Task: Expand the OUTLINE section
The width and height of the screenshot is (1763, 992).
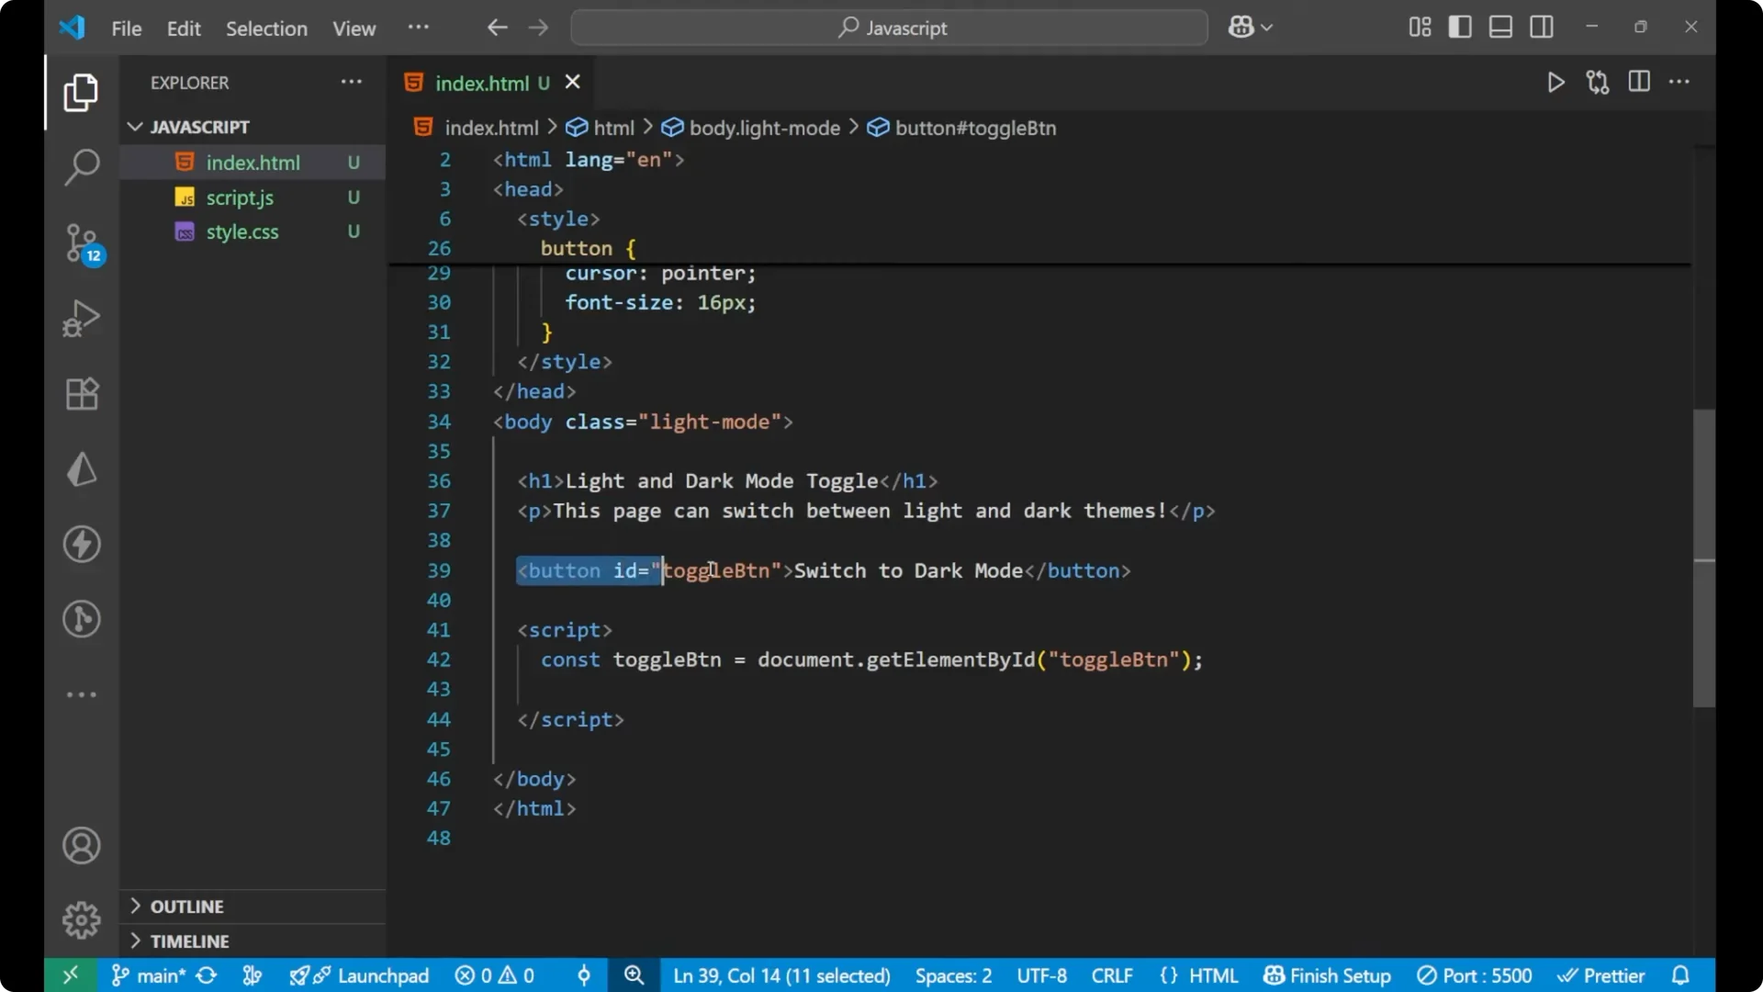Action: (187, 906)
